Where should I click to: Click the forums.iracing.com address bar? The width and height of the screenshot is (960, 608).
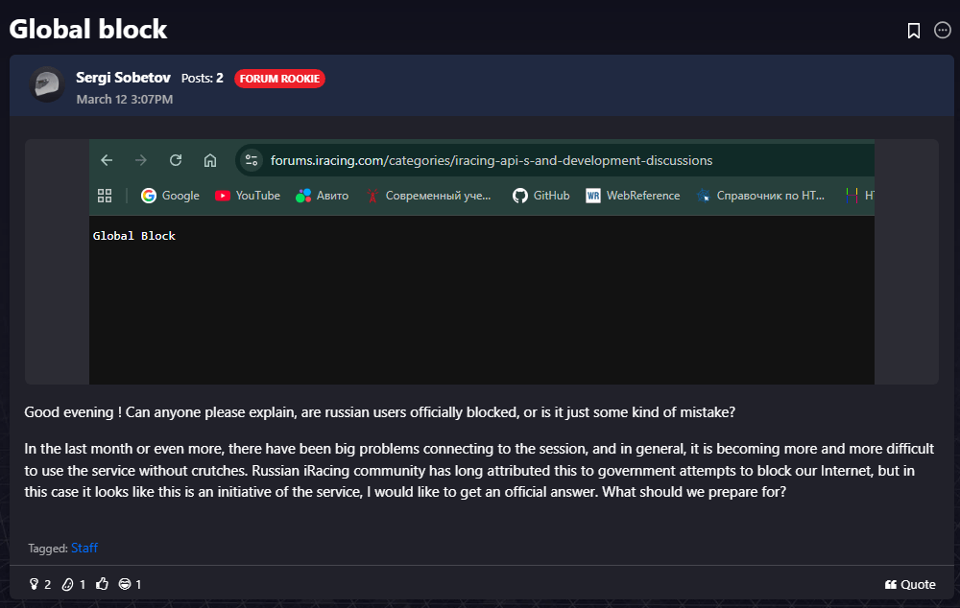(491, 160)
